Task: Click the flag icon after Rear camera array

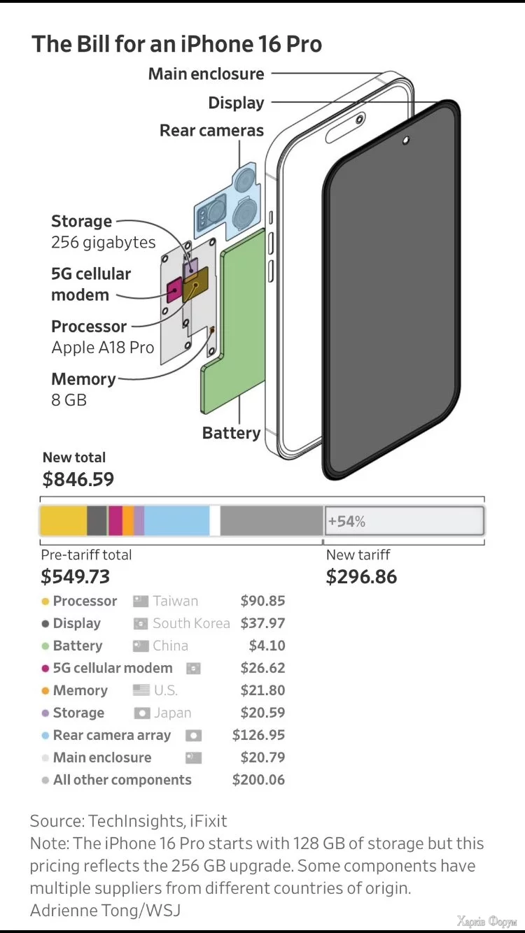Action: (x=193, y=735)
